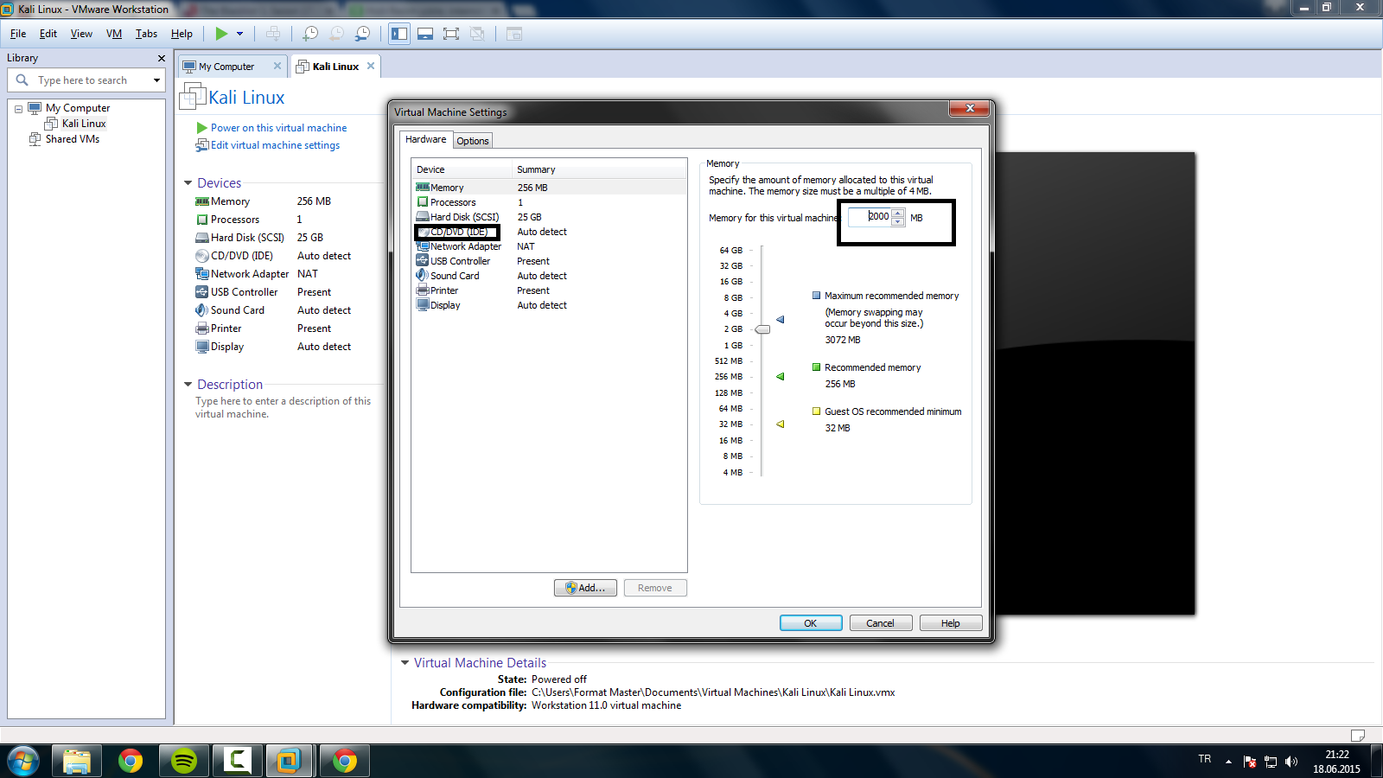The image size is (1383, 778).
Task: Toggle the Show Library sidebar icon
Action: pyautogui.click(x=399, y=34)
